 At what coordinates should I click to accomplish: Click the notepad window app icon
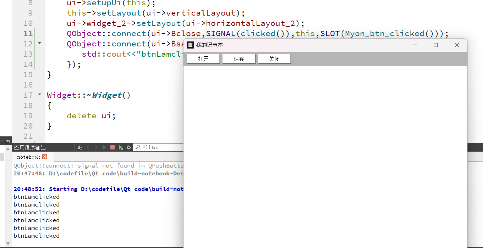(190, 45)
